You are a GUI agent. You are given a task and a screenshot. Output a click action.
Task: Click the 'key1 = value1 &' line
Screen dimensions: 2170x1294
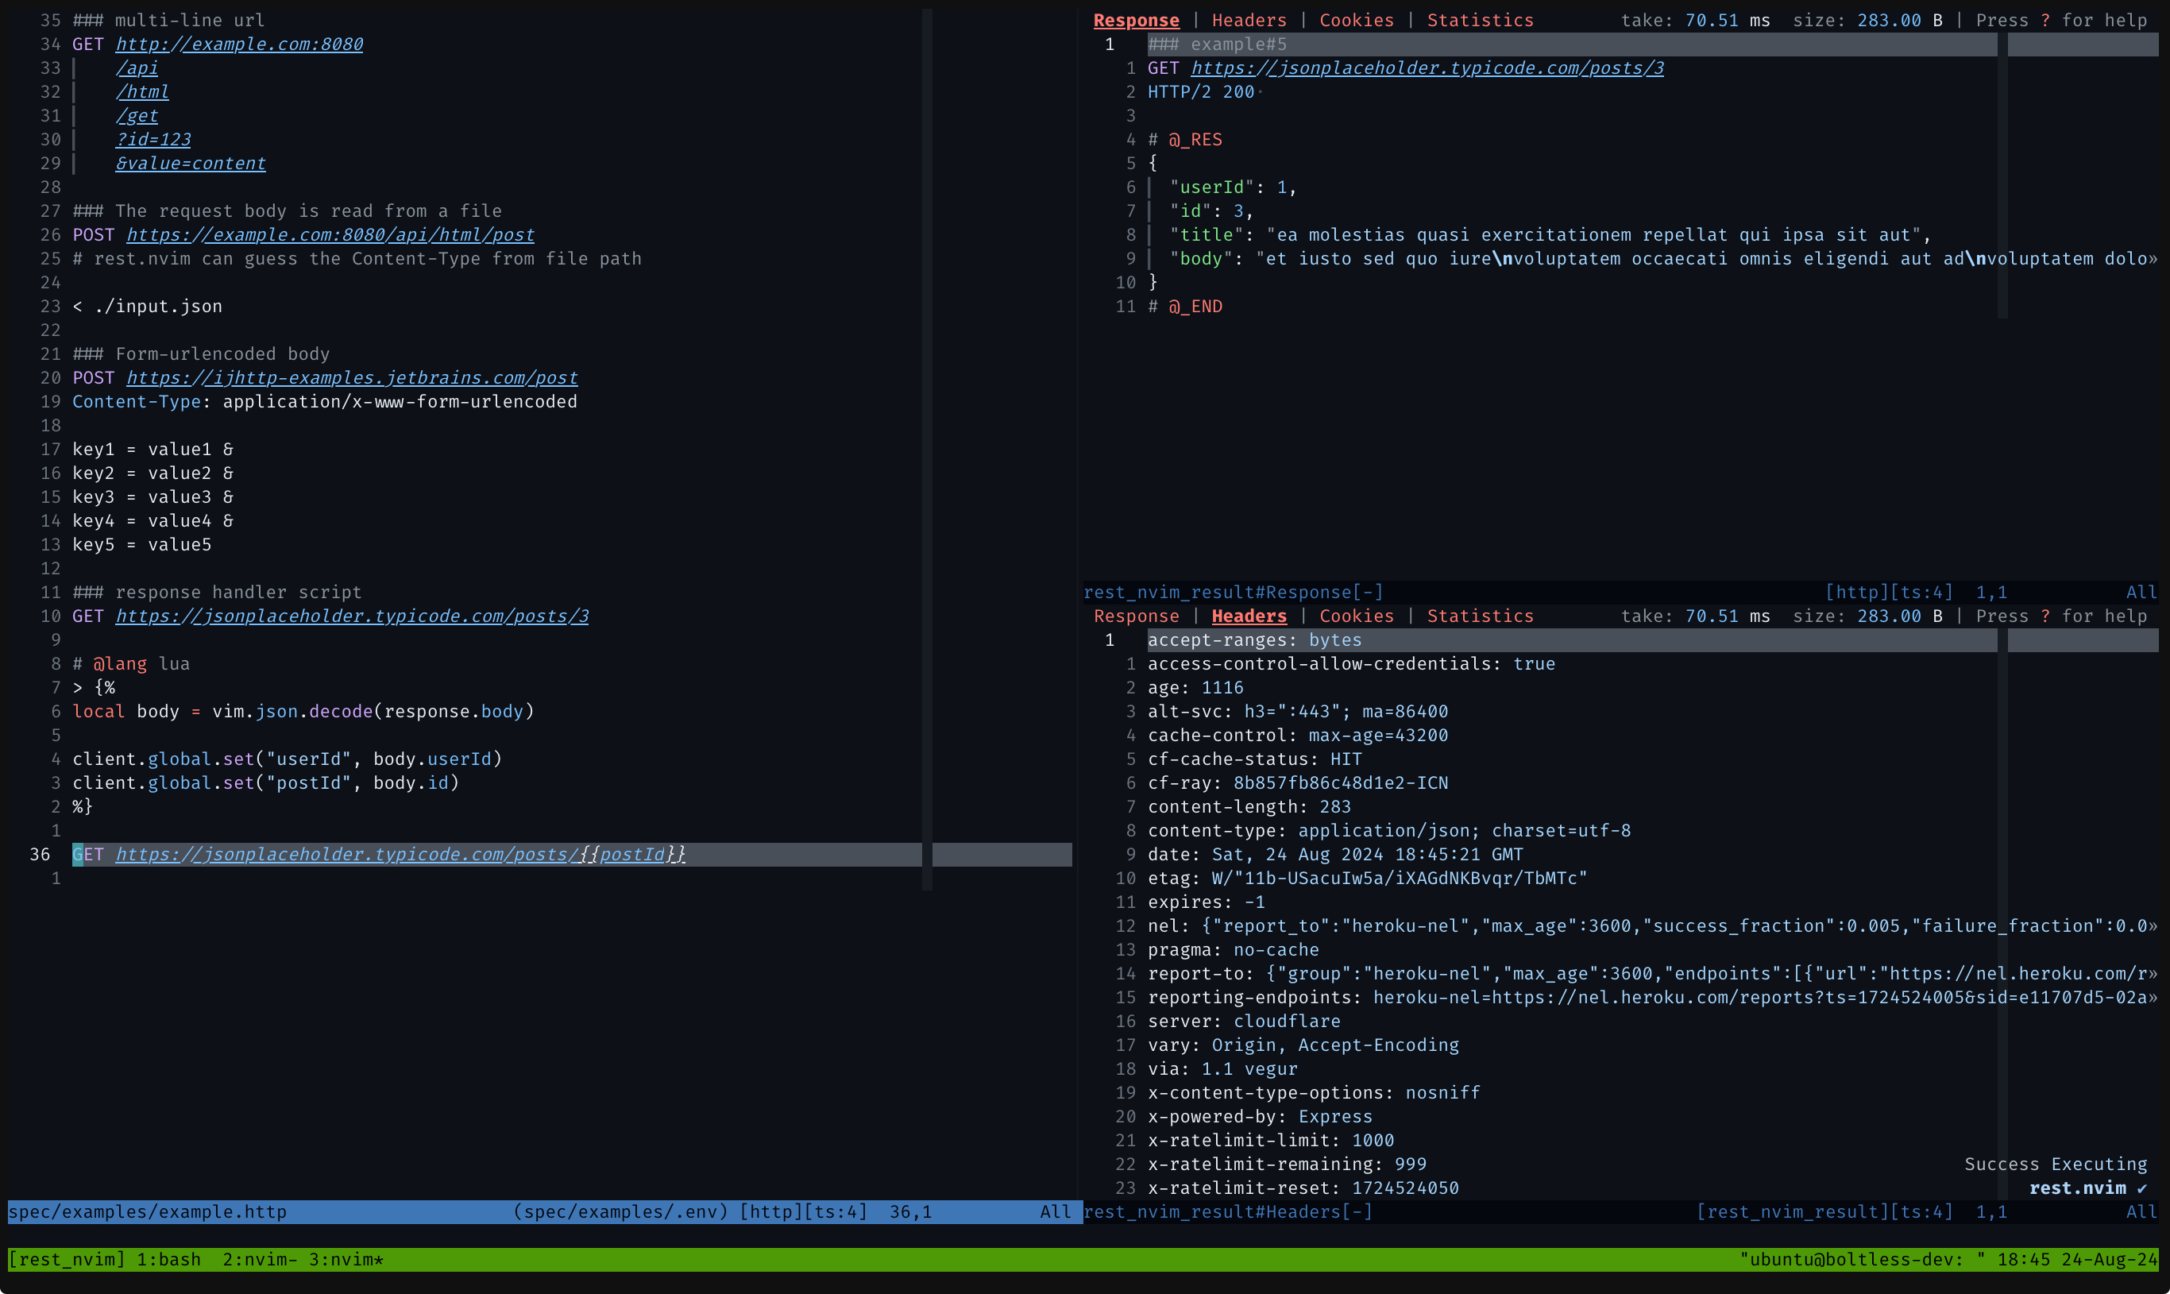pyautogui.click(x=153, y=449)
